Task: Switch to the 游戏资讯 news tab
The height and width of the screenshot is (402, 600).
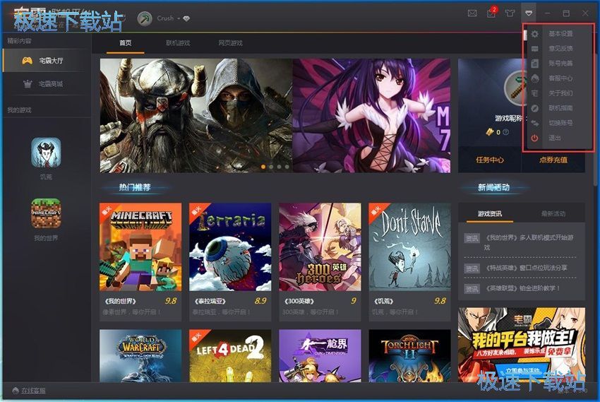Action: pos(490,213)
